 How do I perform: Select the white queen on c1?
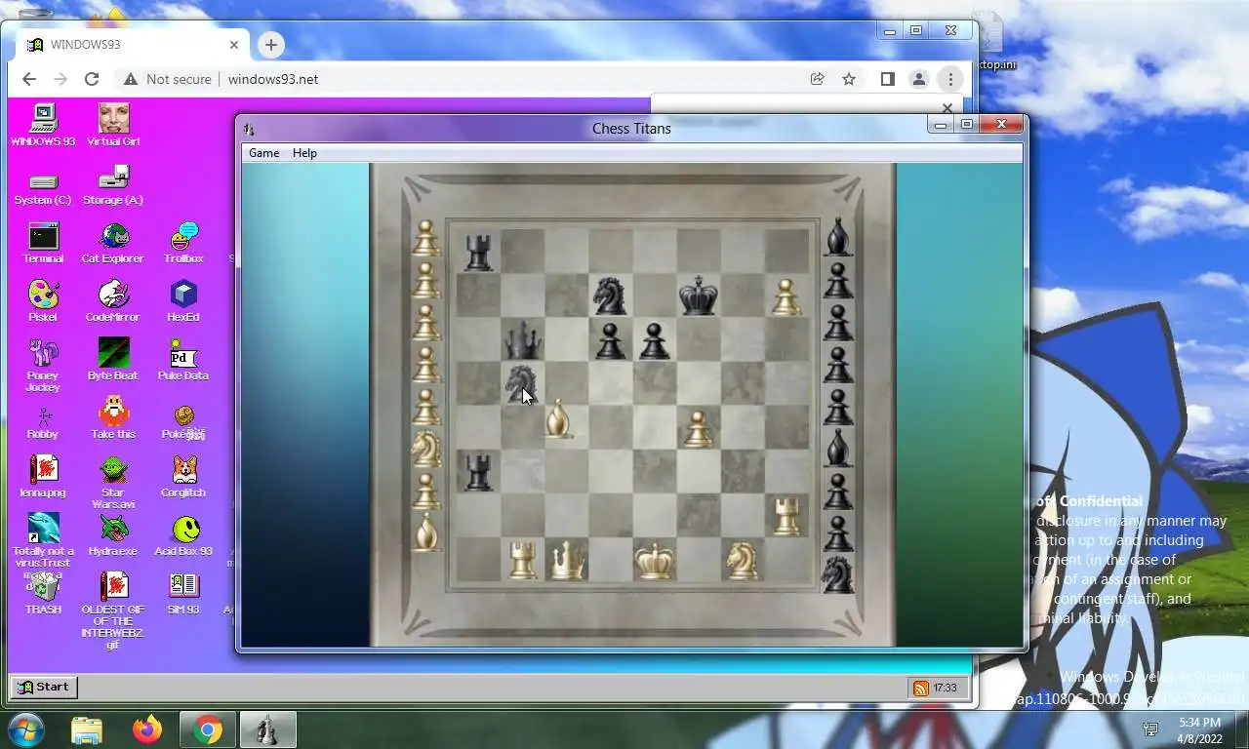tap(567, 560)
